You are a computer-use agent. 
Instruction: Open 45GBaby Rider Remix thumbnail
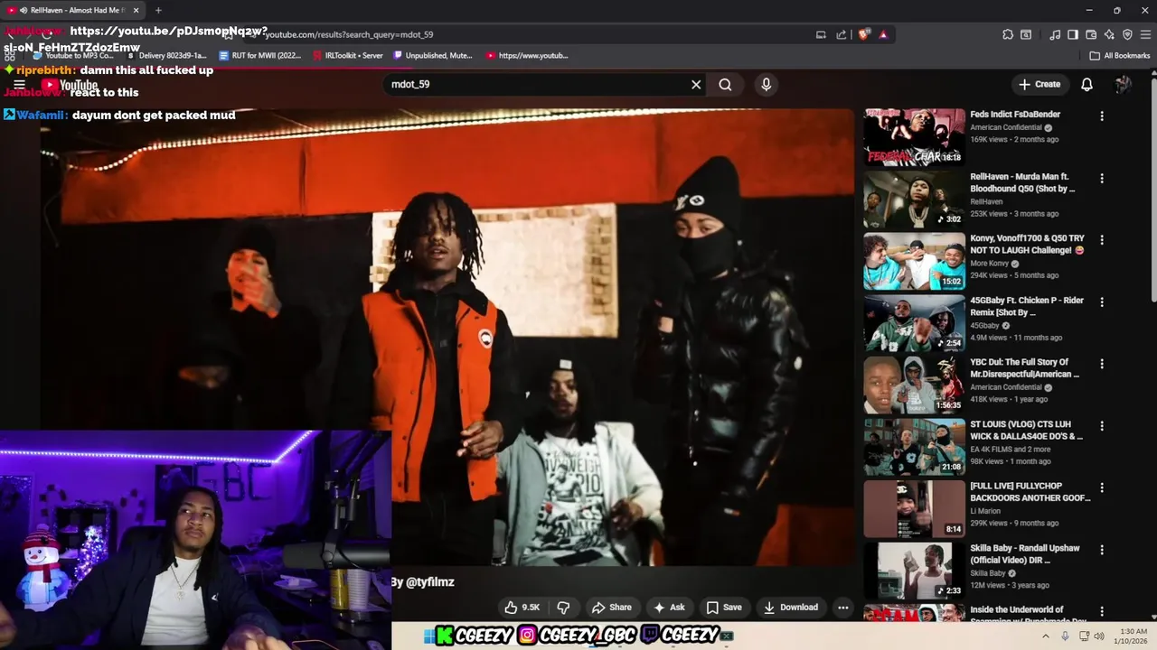[914, 323]
